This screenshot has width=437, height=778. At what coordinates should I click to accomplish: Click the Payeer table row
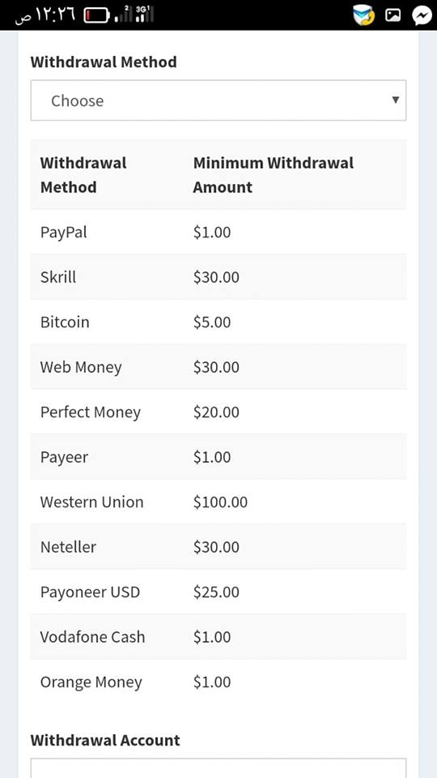click(218, 456)
